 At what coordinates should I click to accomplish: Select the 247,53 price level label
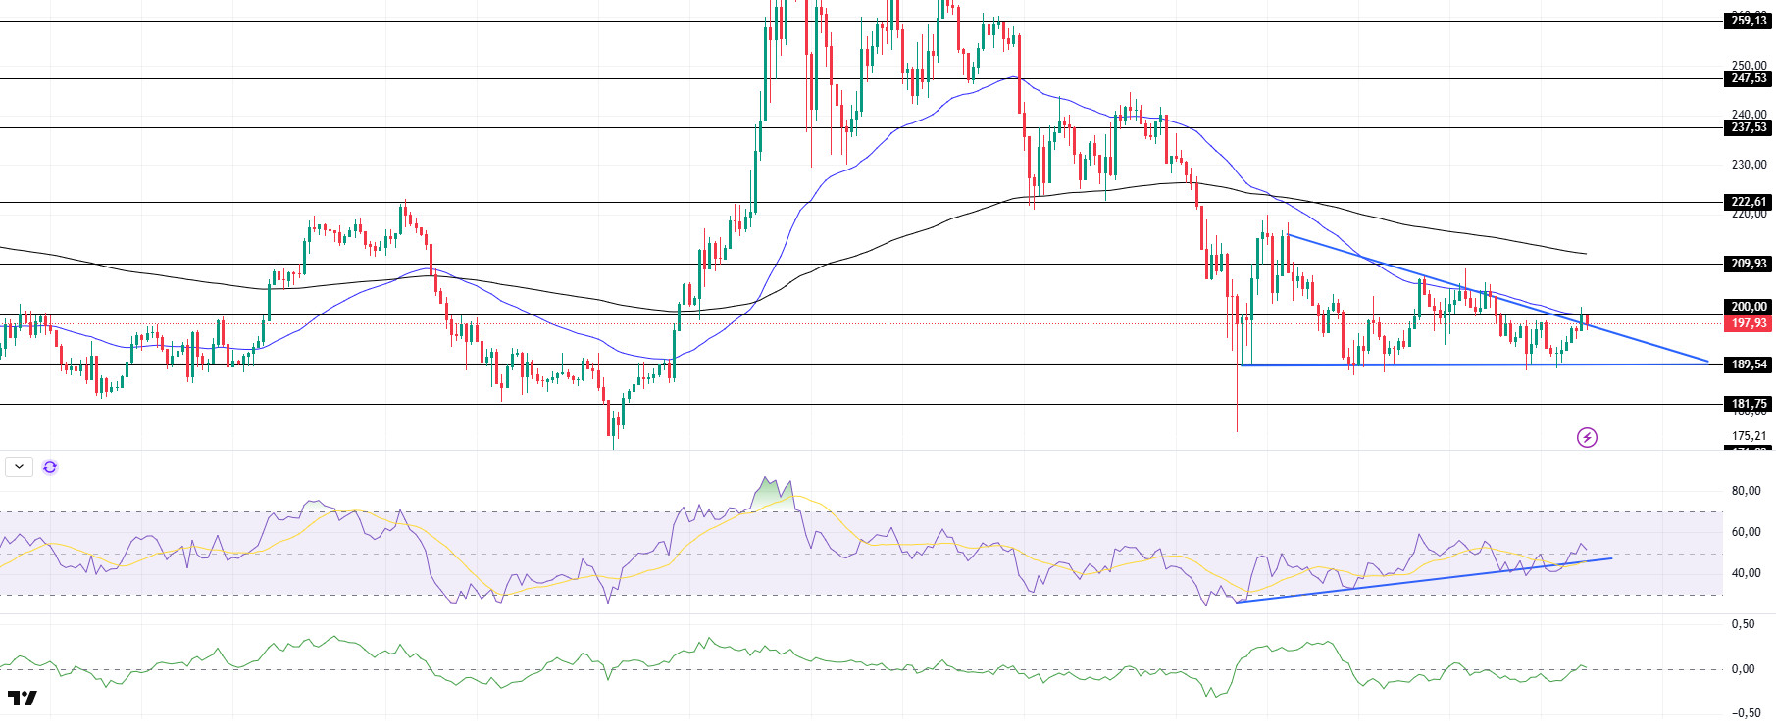(x=1749, y=78)
